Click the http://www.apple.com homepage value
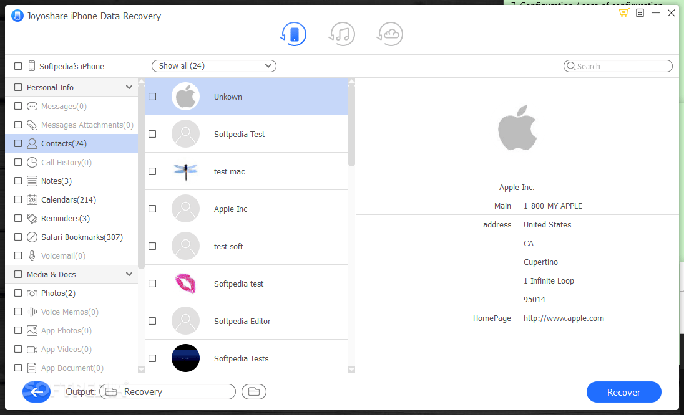 564,318
